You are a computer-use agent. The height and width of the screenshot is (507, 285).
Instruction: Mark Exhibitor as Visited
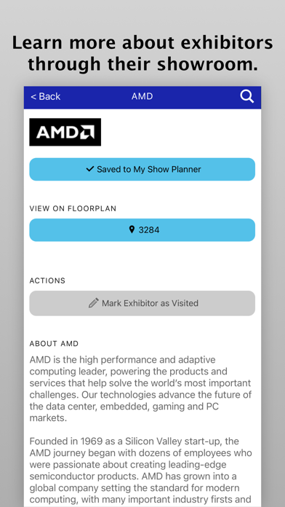142,303
